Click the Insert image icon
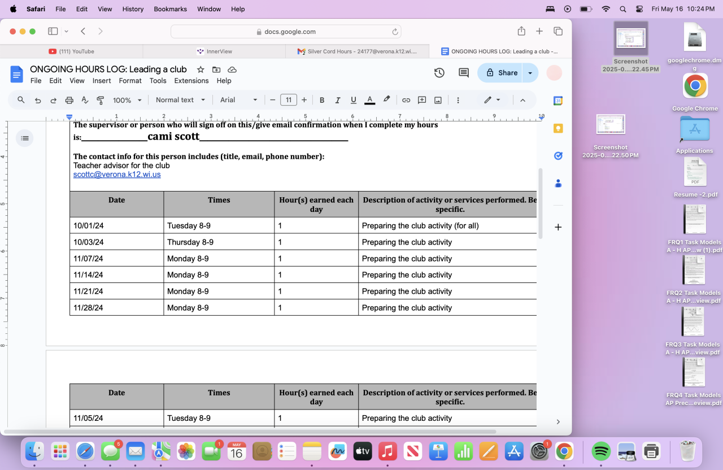723x470 pixels. pyautogui.click(x=438, y=100)
